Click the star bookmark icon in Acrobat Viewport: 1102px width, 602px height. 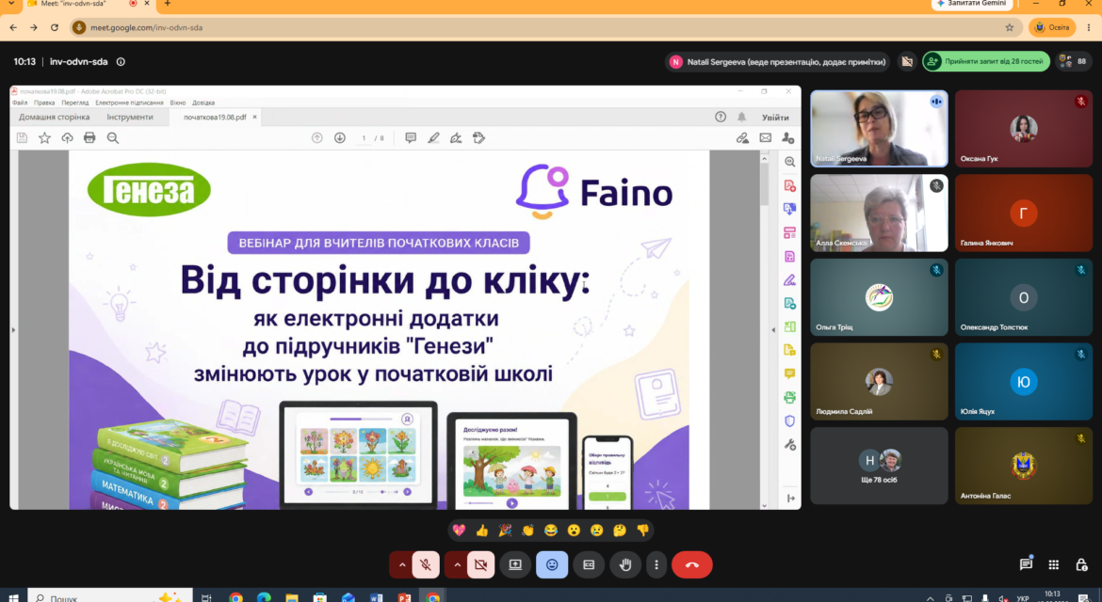44,138
